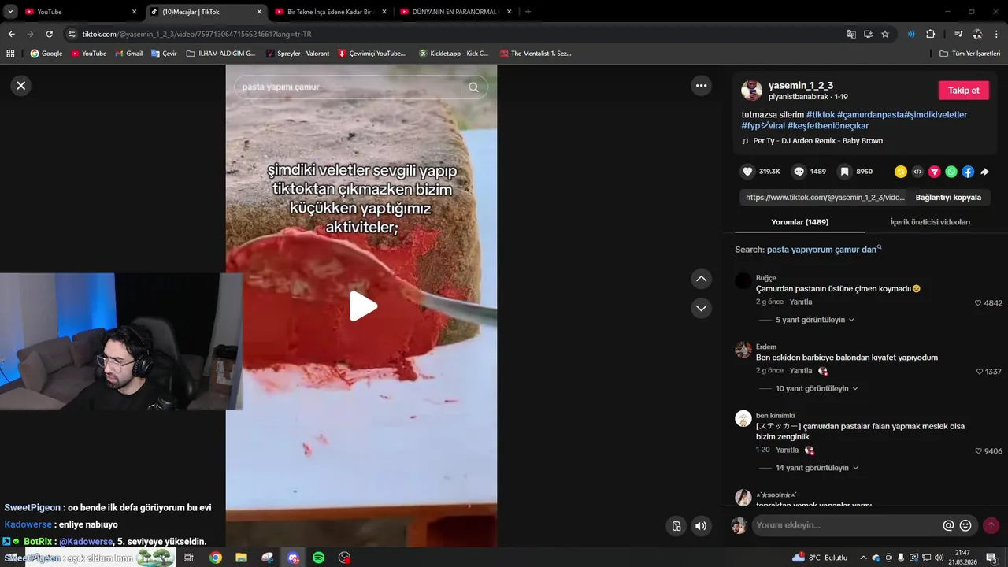The height and width of the screenshot is (567, 1008).
Task: Like the video with the heart icon
Action: tap(748, 172)
